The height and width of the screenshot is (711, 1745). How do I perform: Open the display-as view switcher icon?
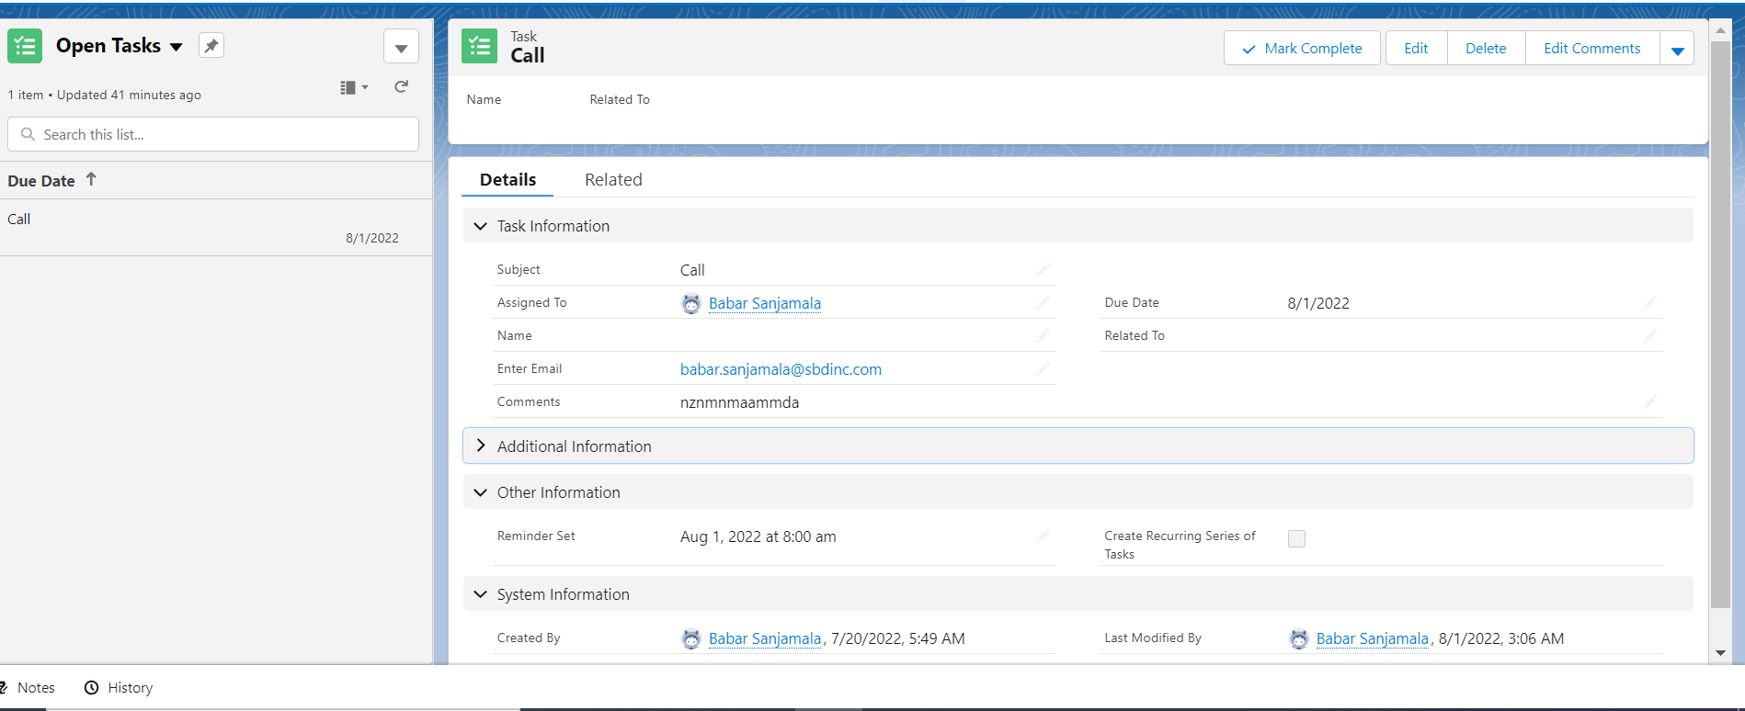(353, 87)
